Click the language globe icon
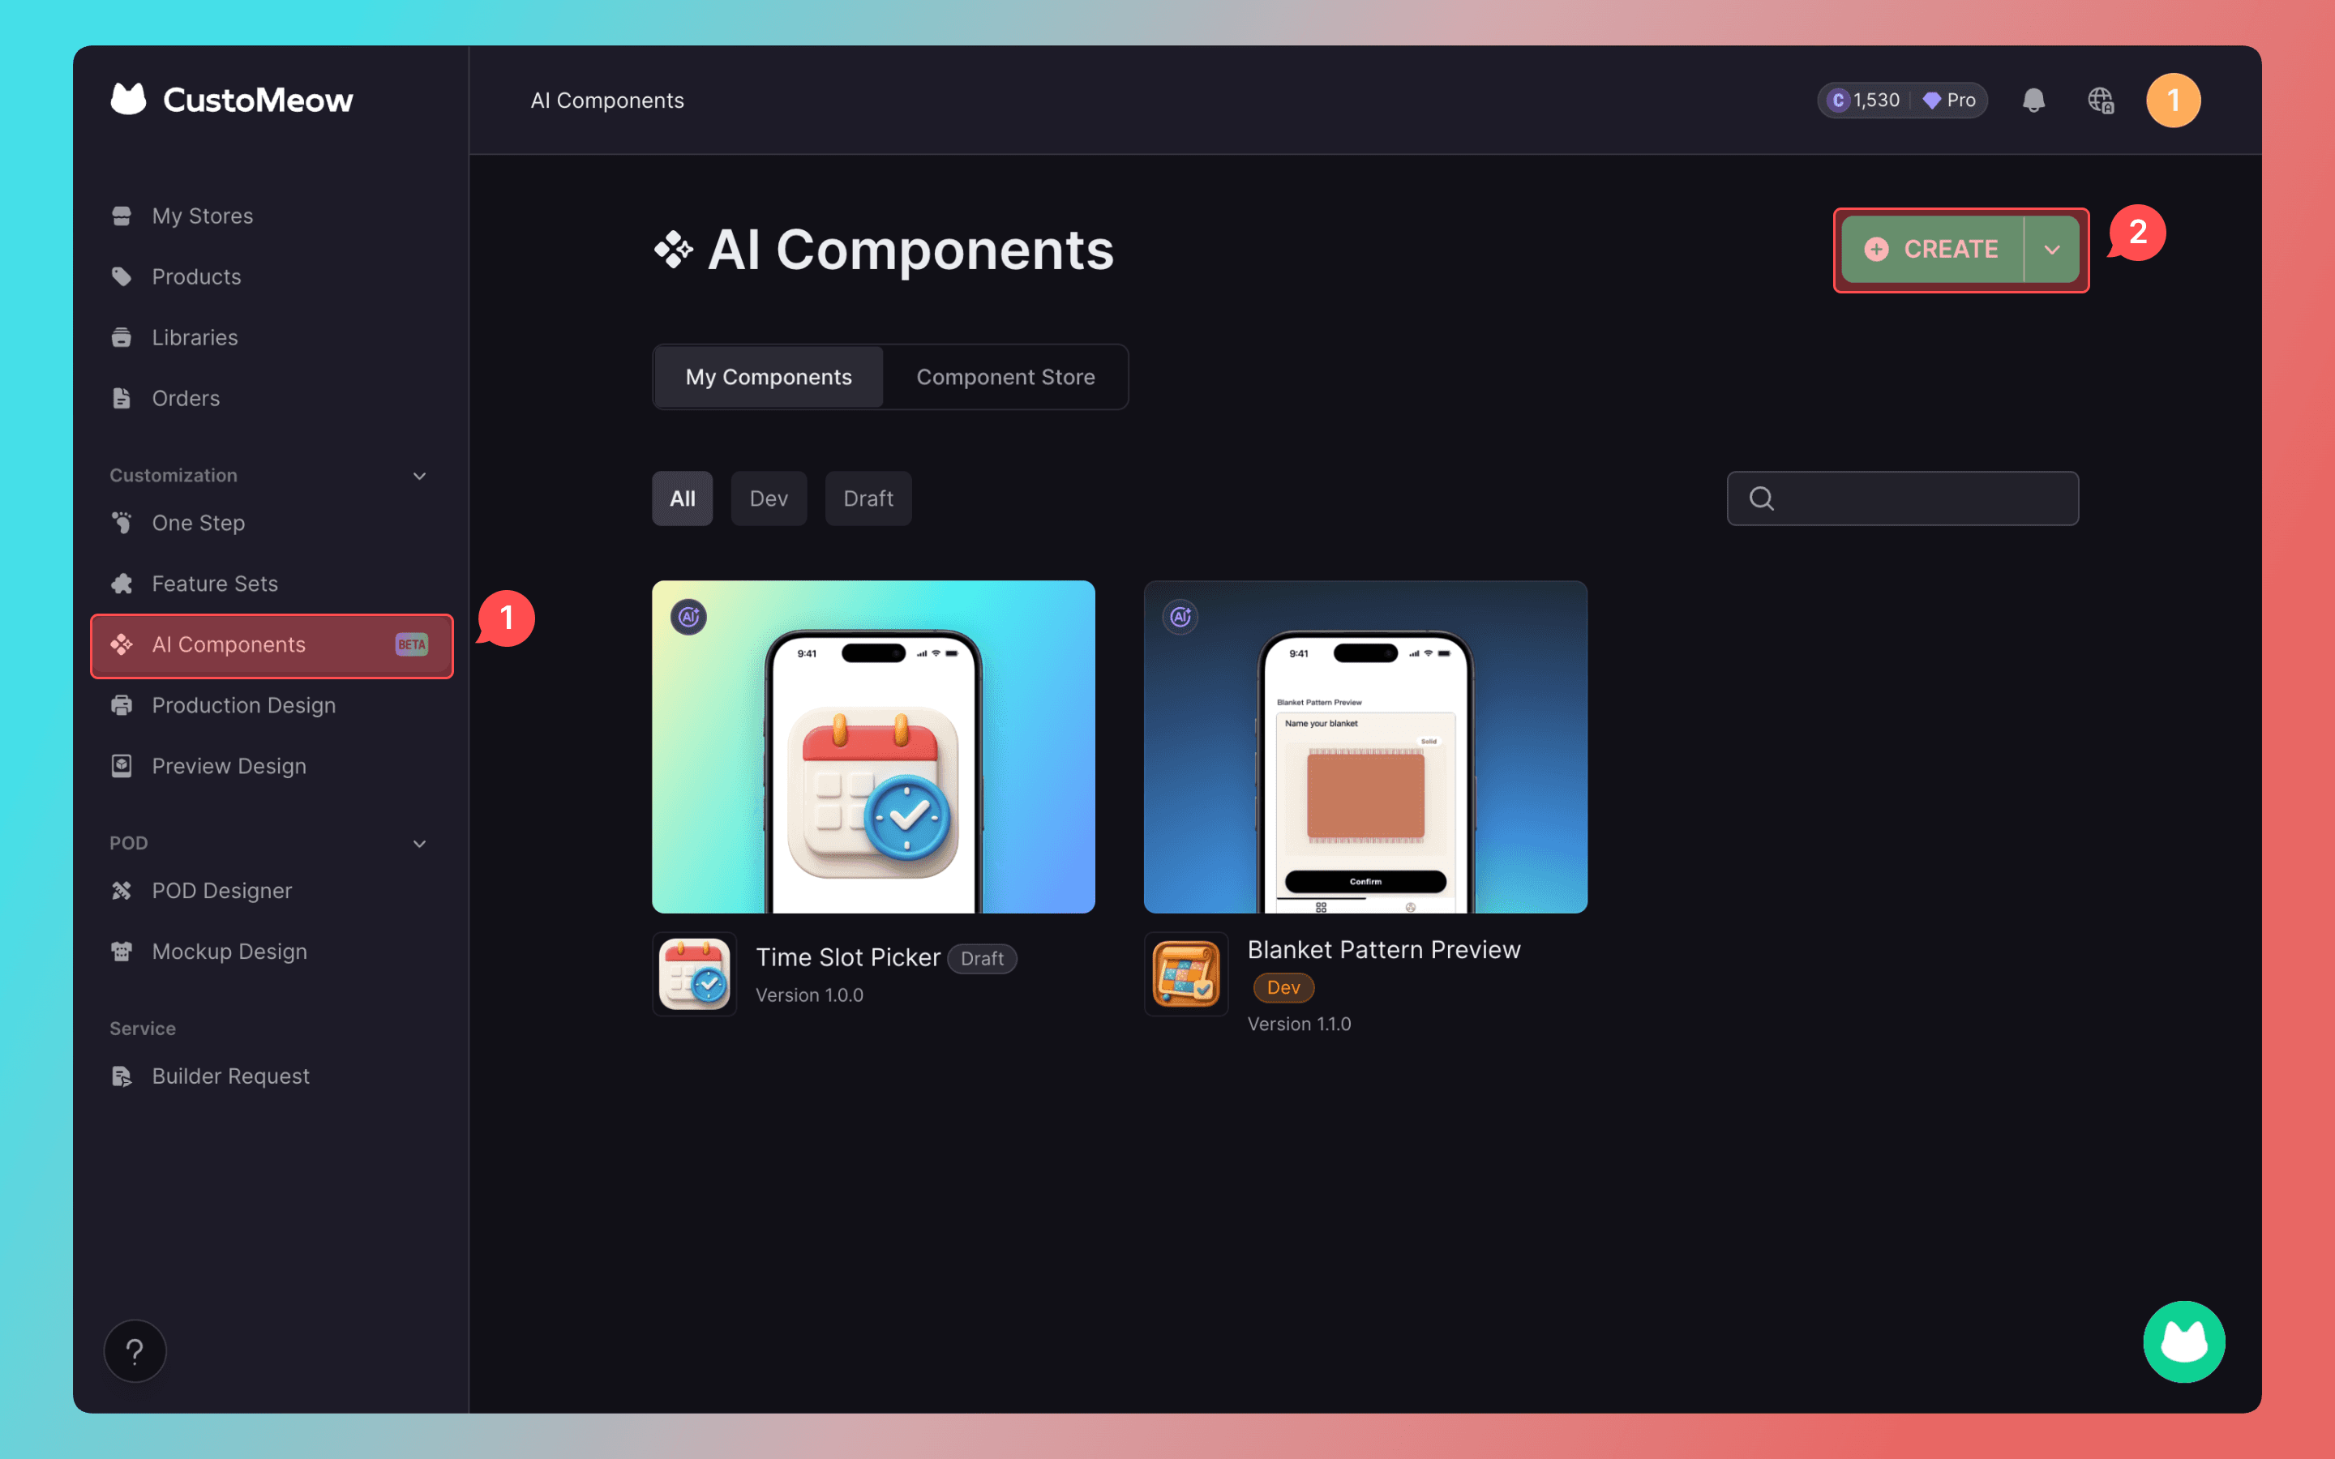Screen dimensions: 2335x1459 2101,101
